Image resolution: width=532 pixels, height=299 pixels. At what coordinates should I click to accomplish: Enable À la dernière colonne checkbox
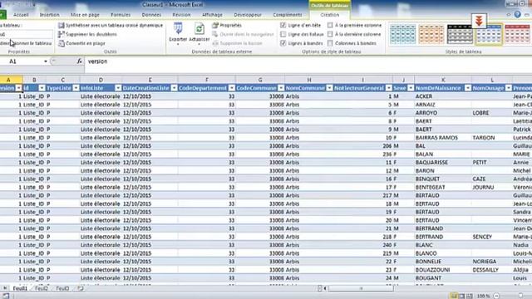pos(330,34)
